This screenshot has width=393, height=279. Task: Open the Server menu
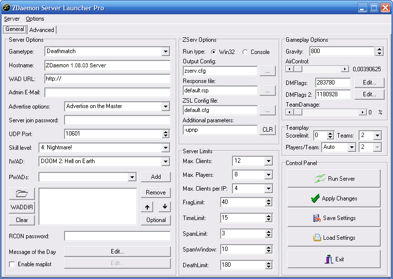pos(12,19)
